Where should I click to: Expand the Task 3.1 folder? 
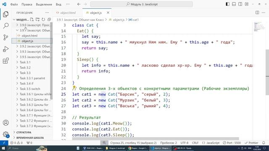point(32,62)
